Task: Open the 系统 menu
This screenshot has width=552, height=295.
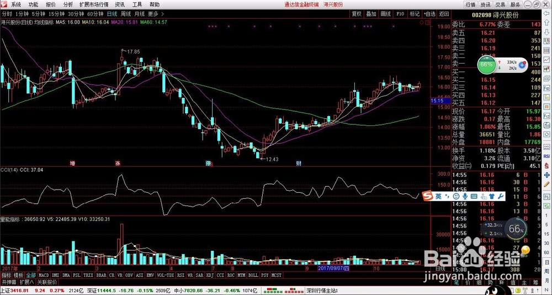Action: point(15,4)
